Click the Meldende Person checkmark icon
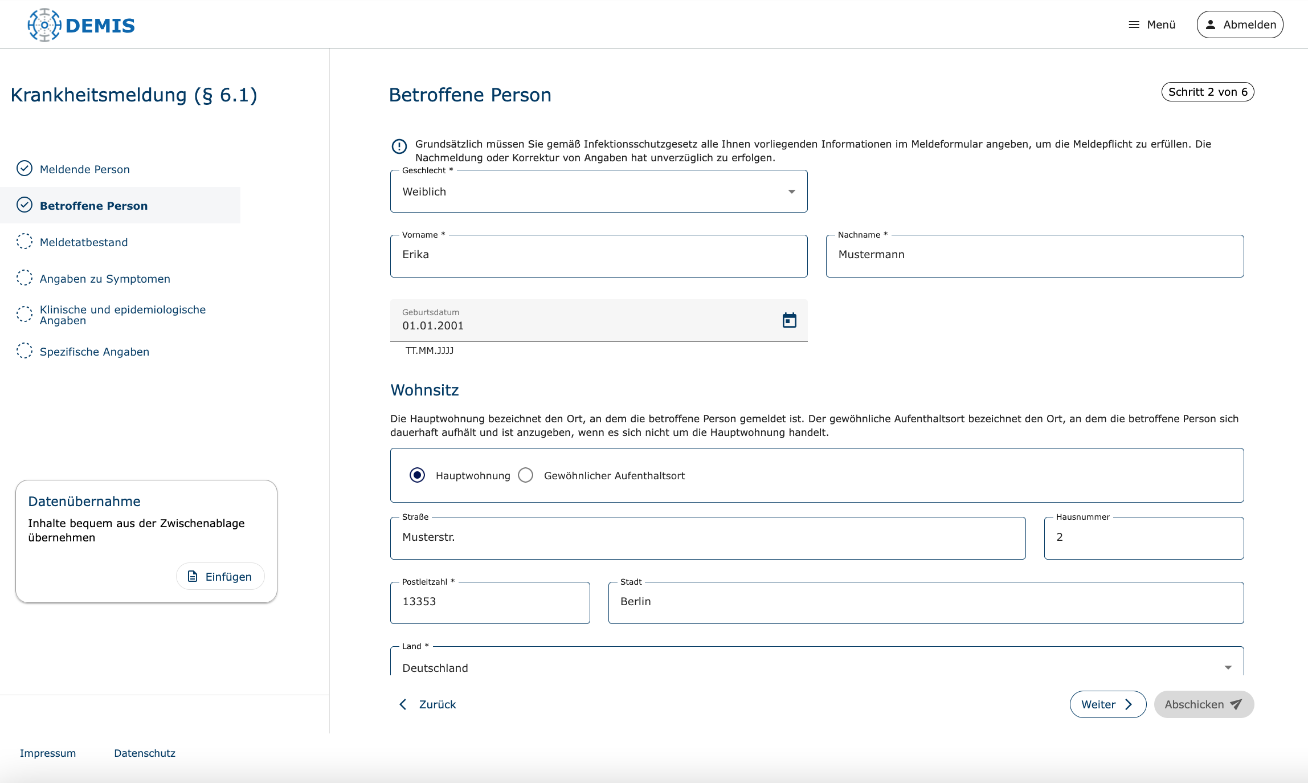This screenshot has width=1308, height=783. 24,169
